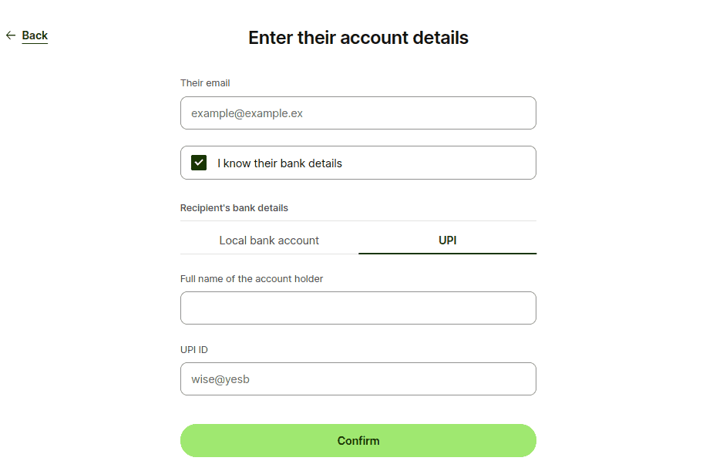The height and width of the screenshot is (471, 706).
Task: Focus the Their email input field
Action: pyautogui.click(x=358, y=113)
